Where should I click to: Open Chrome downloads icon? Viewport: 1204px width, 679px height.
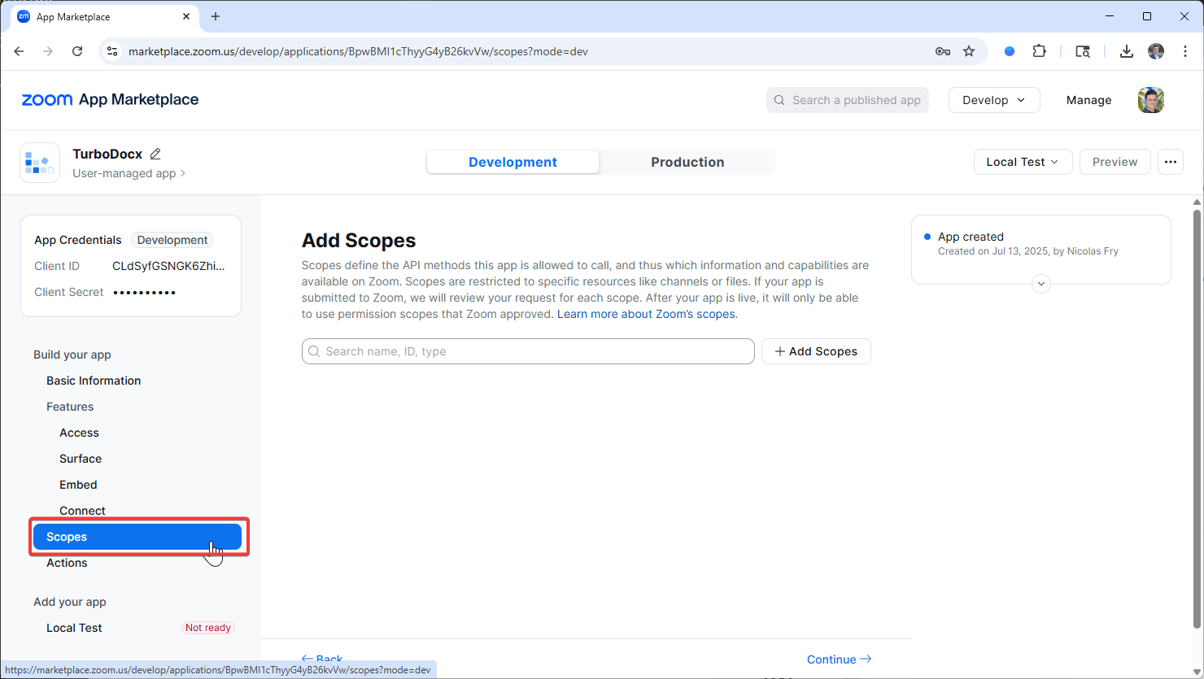click(1127, 51)
